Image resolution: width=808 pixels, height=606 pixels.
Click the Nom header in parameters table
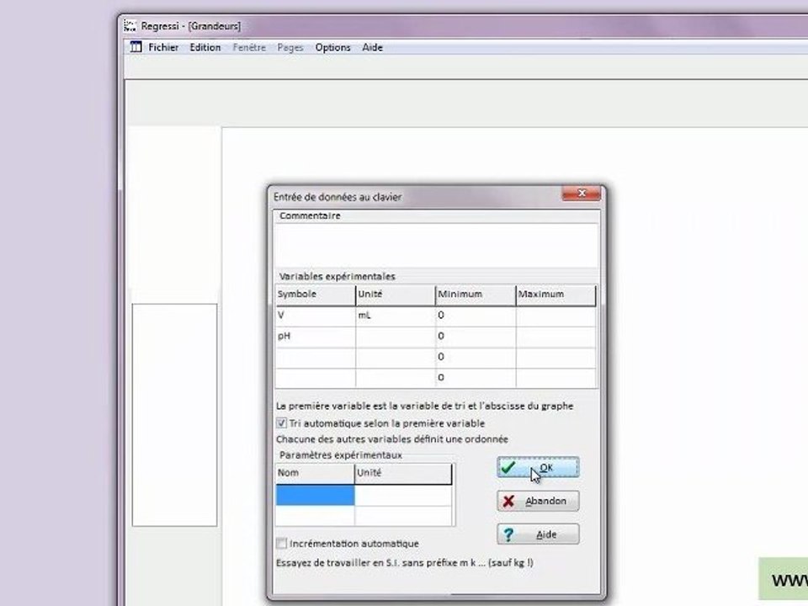(x=315, y=474)
